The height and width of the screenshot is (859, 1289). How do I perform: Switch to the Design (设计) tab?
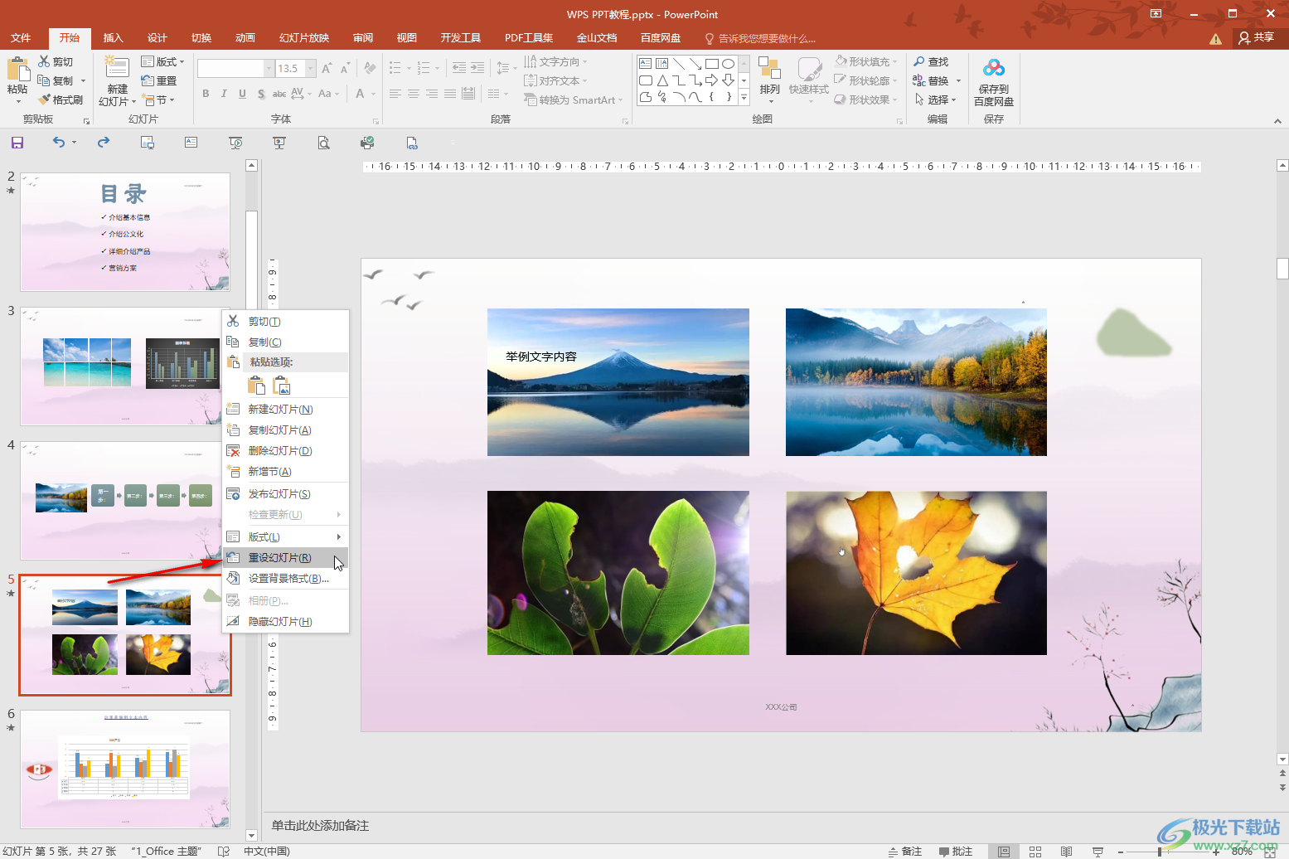click(x=157, y=38)
